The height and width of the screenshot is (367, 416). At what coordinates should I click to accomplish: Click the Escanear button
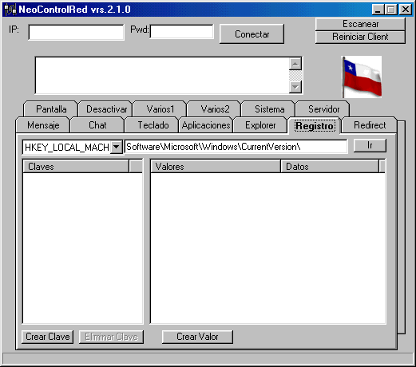pyautogui.click(x=360, y=24)
